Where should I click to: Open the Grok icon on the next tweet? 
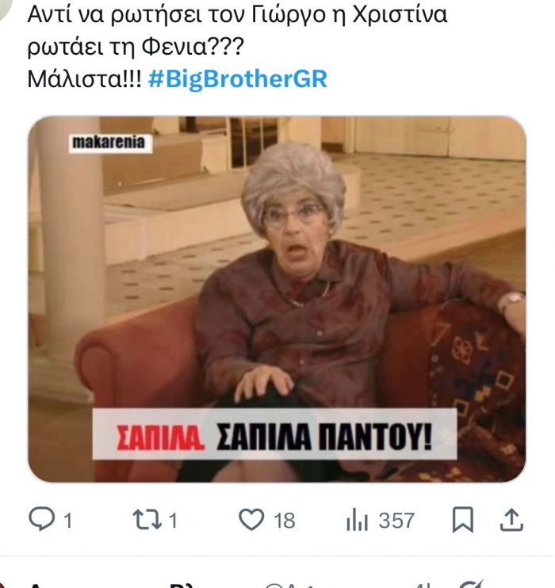click(471, 585)
